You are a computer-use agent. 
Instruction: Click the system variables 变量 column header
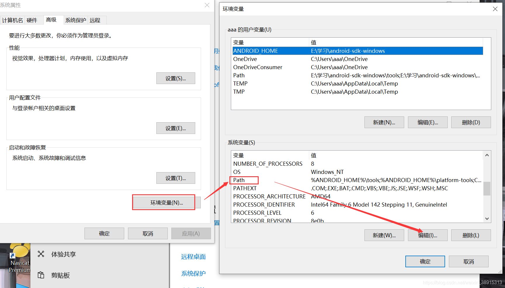click(x=270, y=155)
